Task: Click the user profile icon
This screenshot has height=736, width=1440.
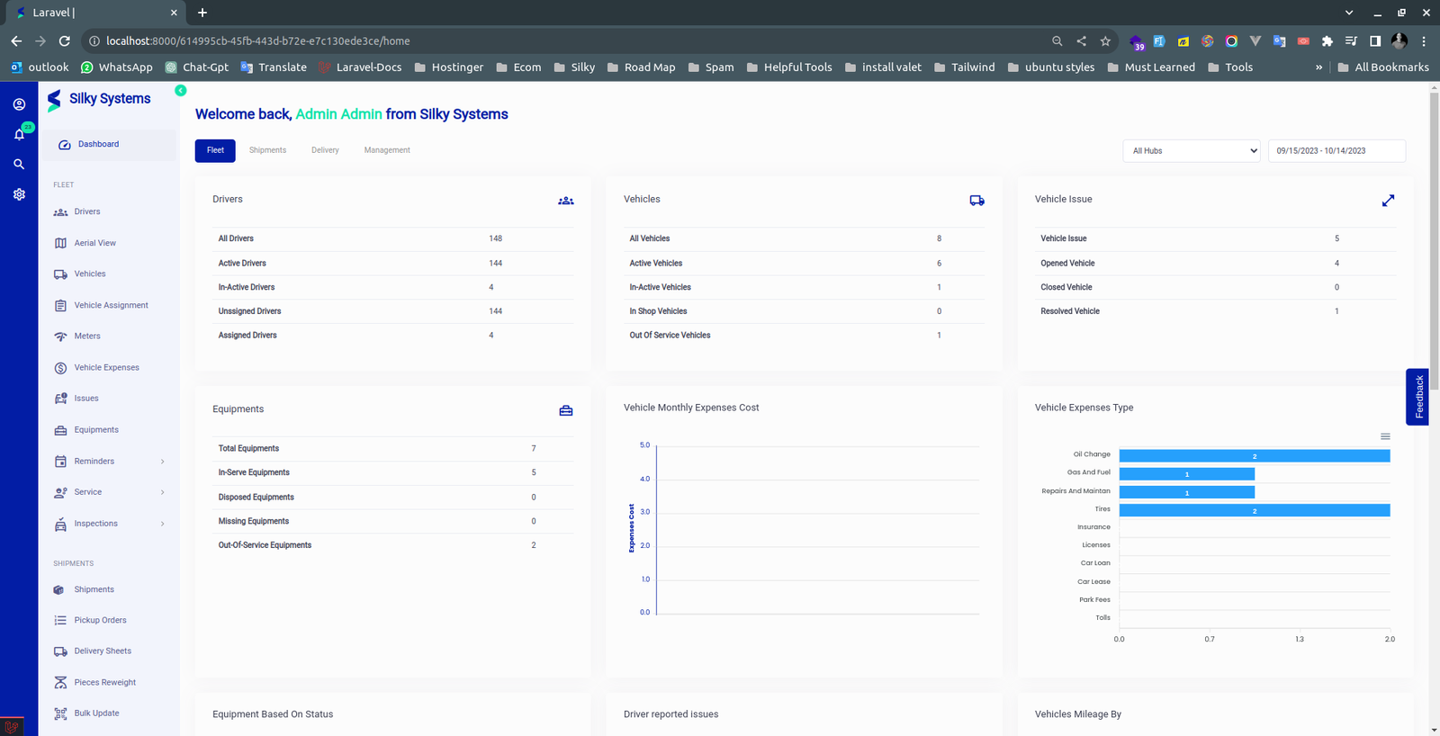Action: tap(19, 104)
